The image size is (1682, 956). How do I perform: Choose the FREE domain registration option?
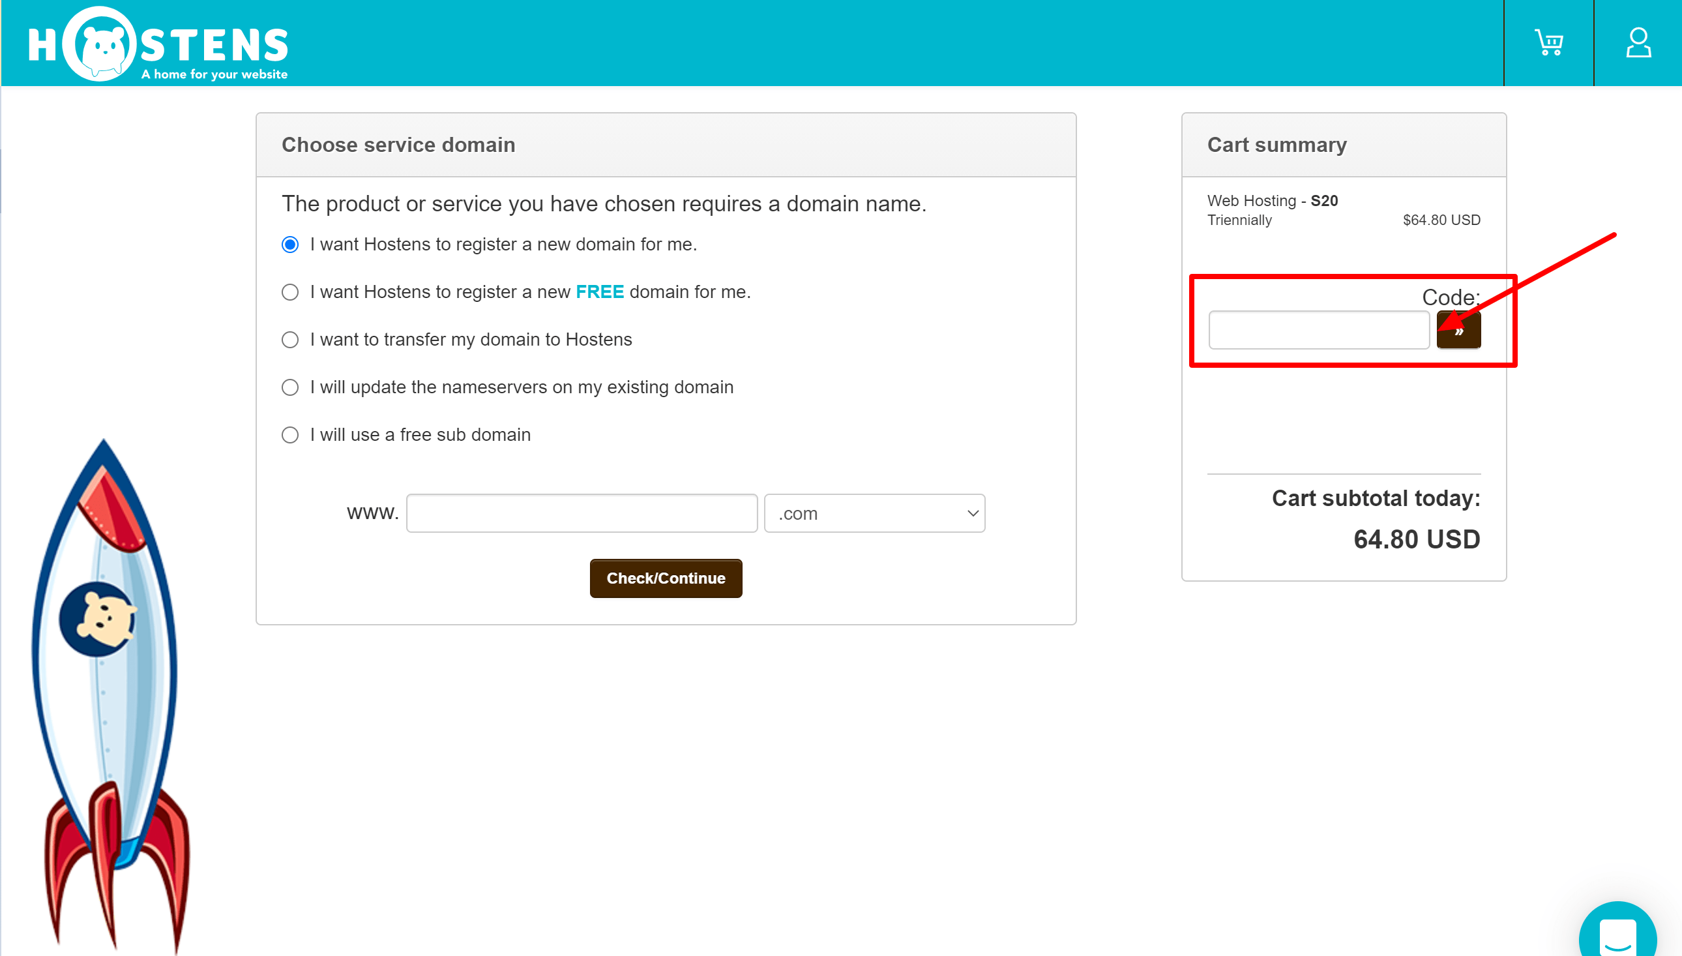point(290,291)
